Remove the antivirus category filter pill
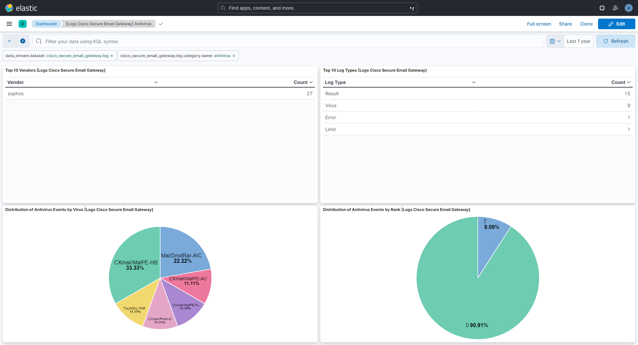Image resolution: width=638 pixels, height=345 pixels. point(234,56)
